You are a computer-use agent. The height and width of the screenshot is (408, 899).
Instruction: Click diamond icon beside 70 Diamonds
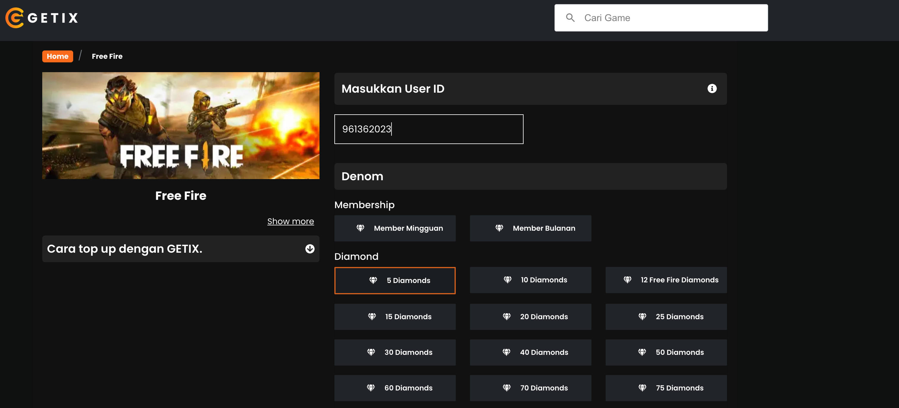click(506, 388)
